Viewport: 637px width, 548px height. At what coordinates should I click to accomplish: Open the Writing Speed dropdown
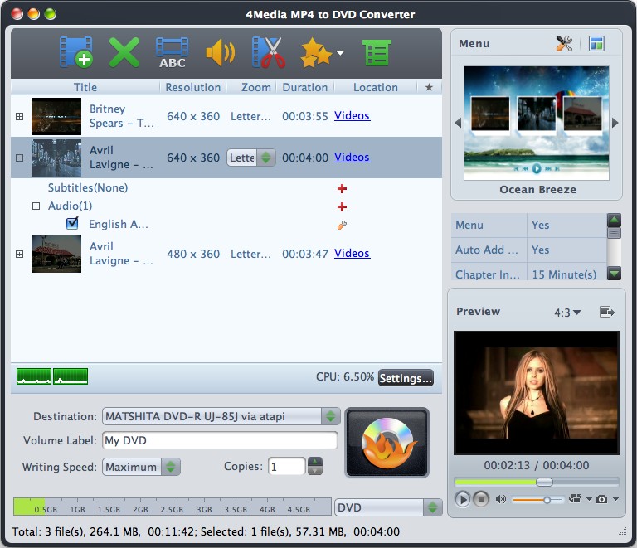pyautogui.click(x=141, y=467)
